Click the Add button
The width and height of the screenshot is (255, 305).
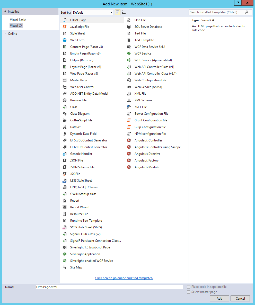click(219, 298)
